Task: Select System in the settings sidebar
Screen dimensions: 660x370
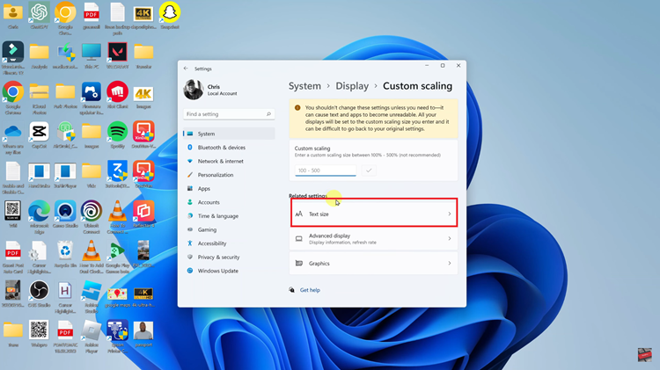Action: pos(229,134)
